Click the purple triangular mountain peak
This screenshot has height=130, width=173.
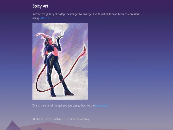click(12, 125)
